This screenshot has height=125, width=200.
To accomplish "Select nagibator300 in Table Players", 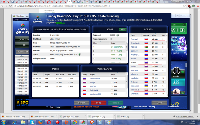I will point(95,94).
